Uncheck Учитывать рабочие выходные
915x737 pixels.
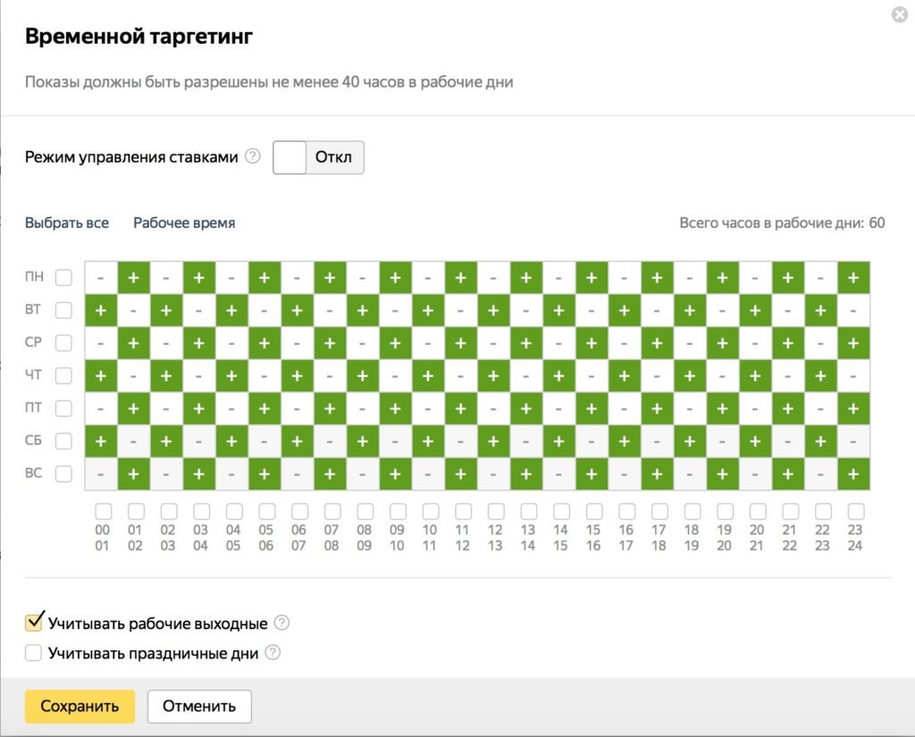click(33, 622)
